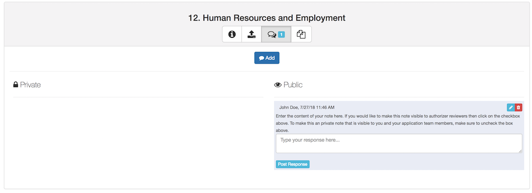Focus the "Type your response here..." field
The height and width of the screenshot is (193, 532).
click(399, 144)
